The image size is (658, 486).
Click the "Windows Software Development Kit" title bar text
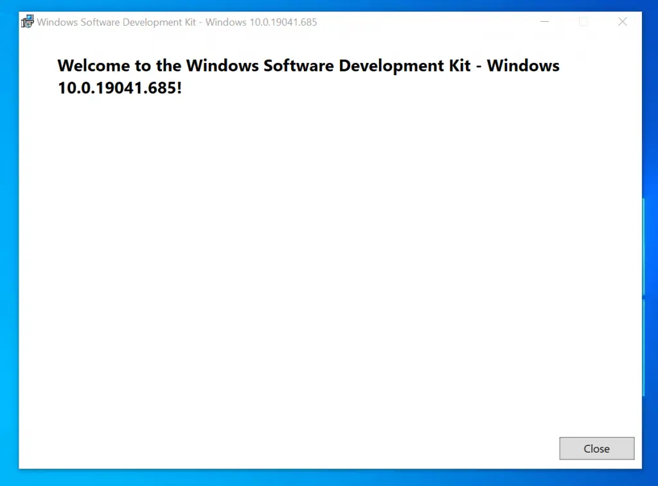pos(116,22)
